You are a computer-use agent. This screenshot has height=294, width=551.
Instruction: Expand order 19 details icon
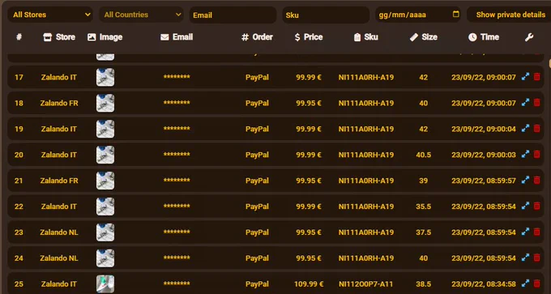525,129
